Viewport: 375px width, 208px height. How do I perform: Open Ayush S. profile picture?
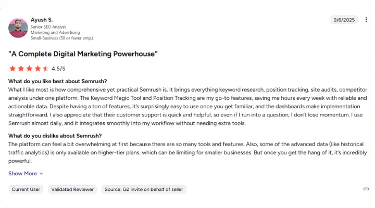[18, 28]
